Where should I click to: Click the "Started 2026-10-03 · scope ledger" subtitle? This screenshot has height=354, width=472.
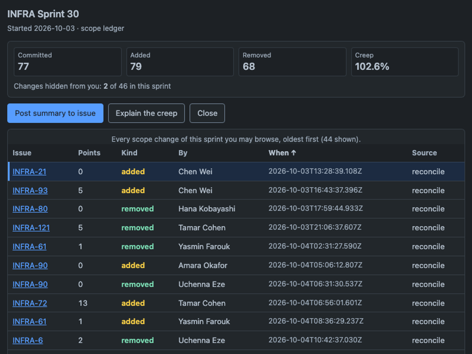(66, 29)
